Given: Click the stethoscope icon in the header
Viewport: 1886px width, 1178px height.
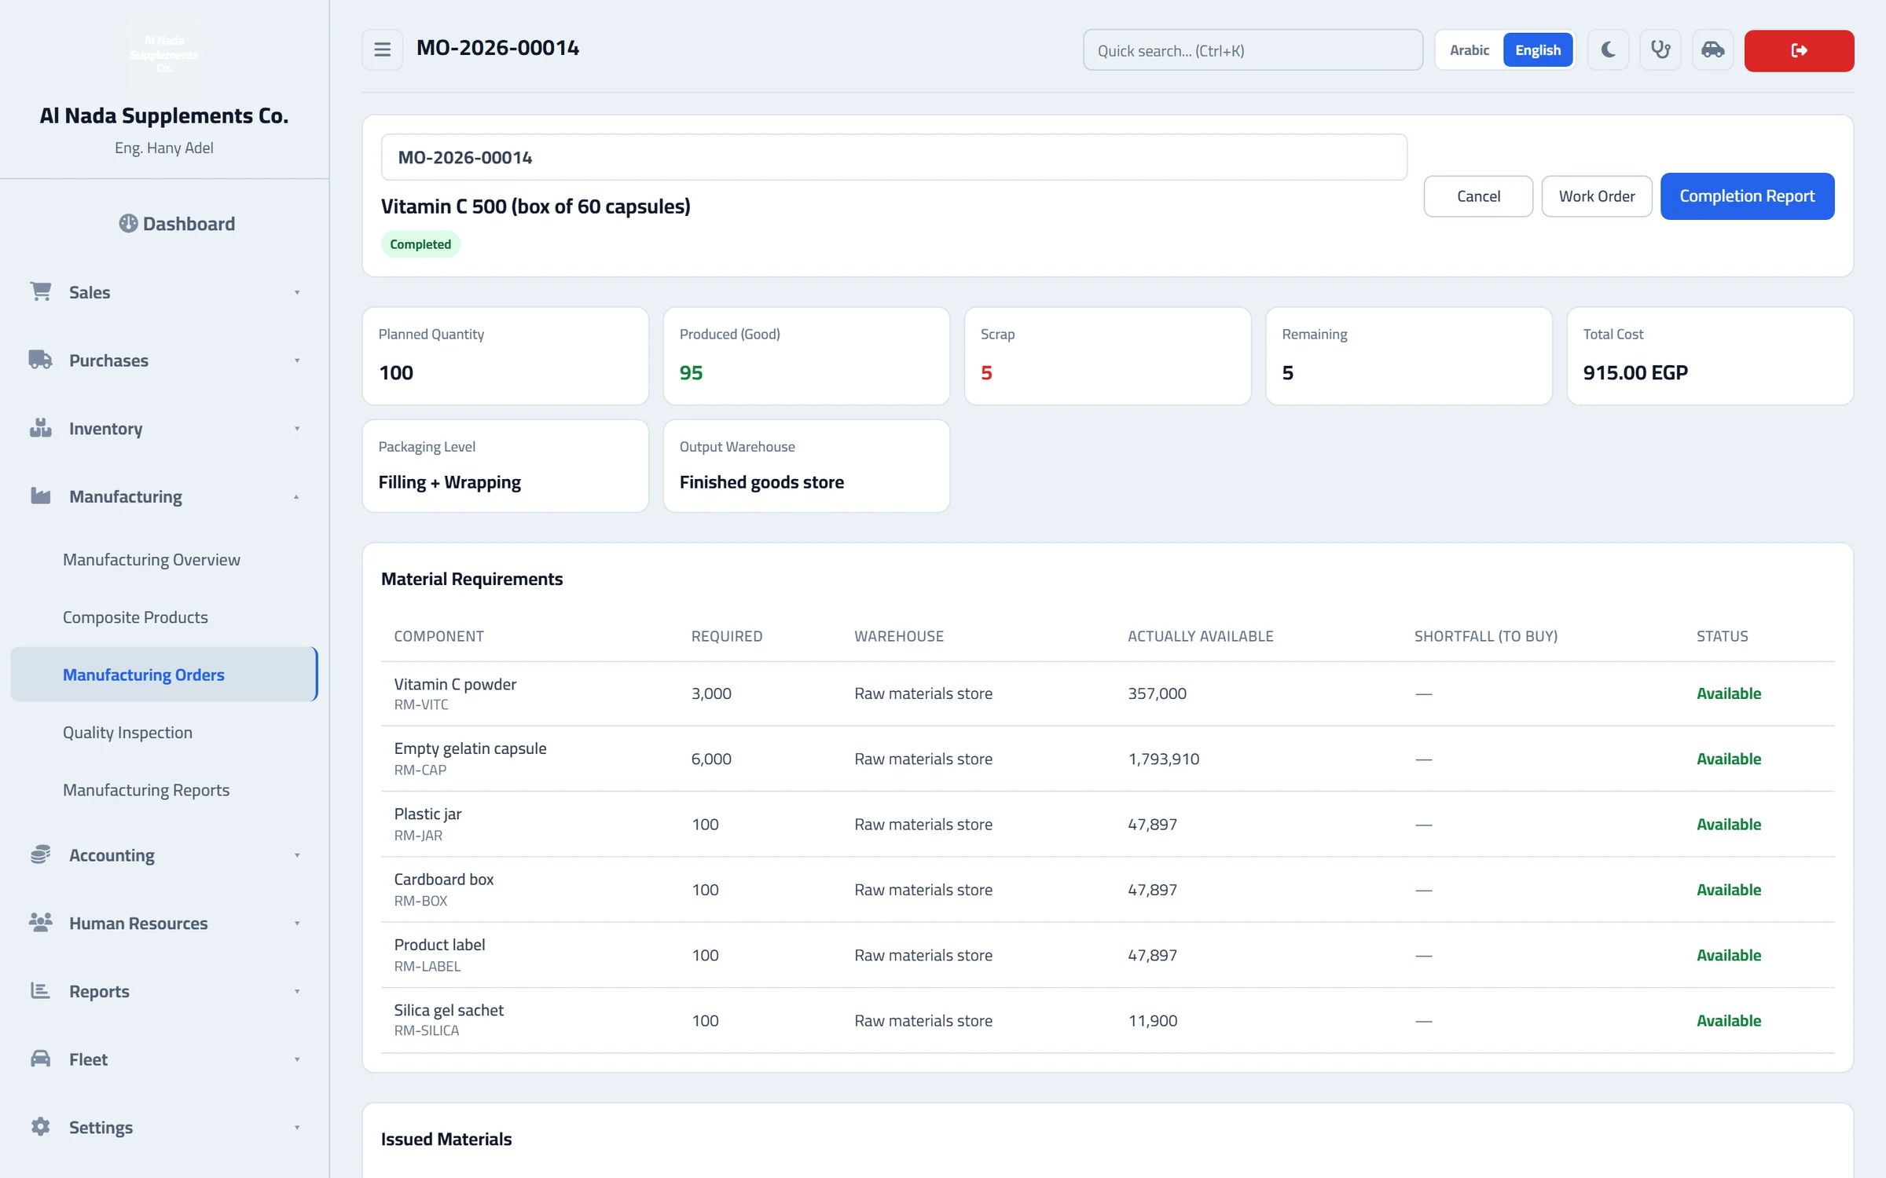Looking at the screenshot, I should pyautogui.click(x=1660, y=50).
